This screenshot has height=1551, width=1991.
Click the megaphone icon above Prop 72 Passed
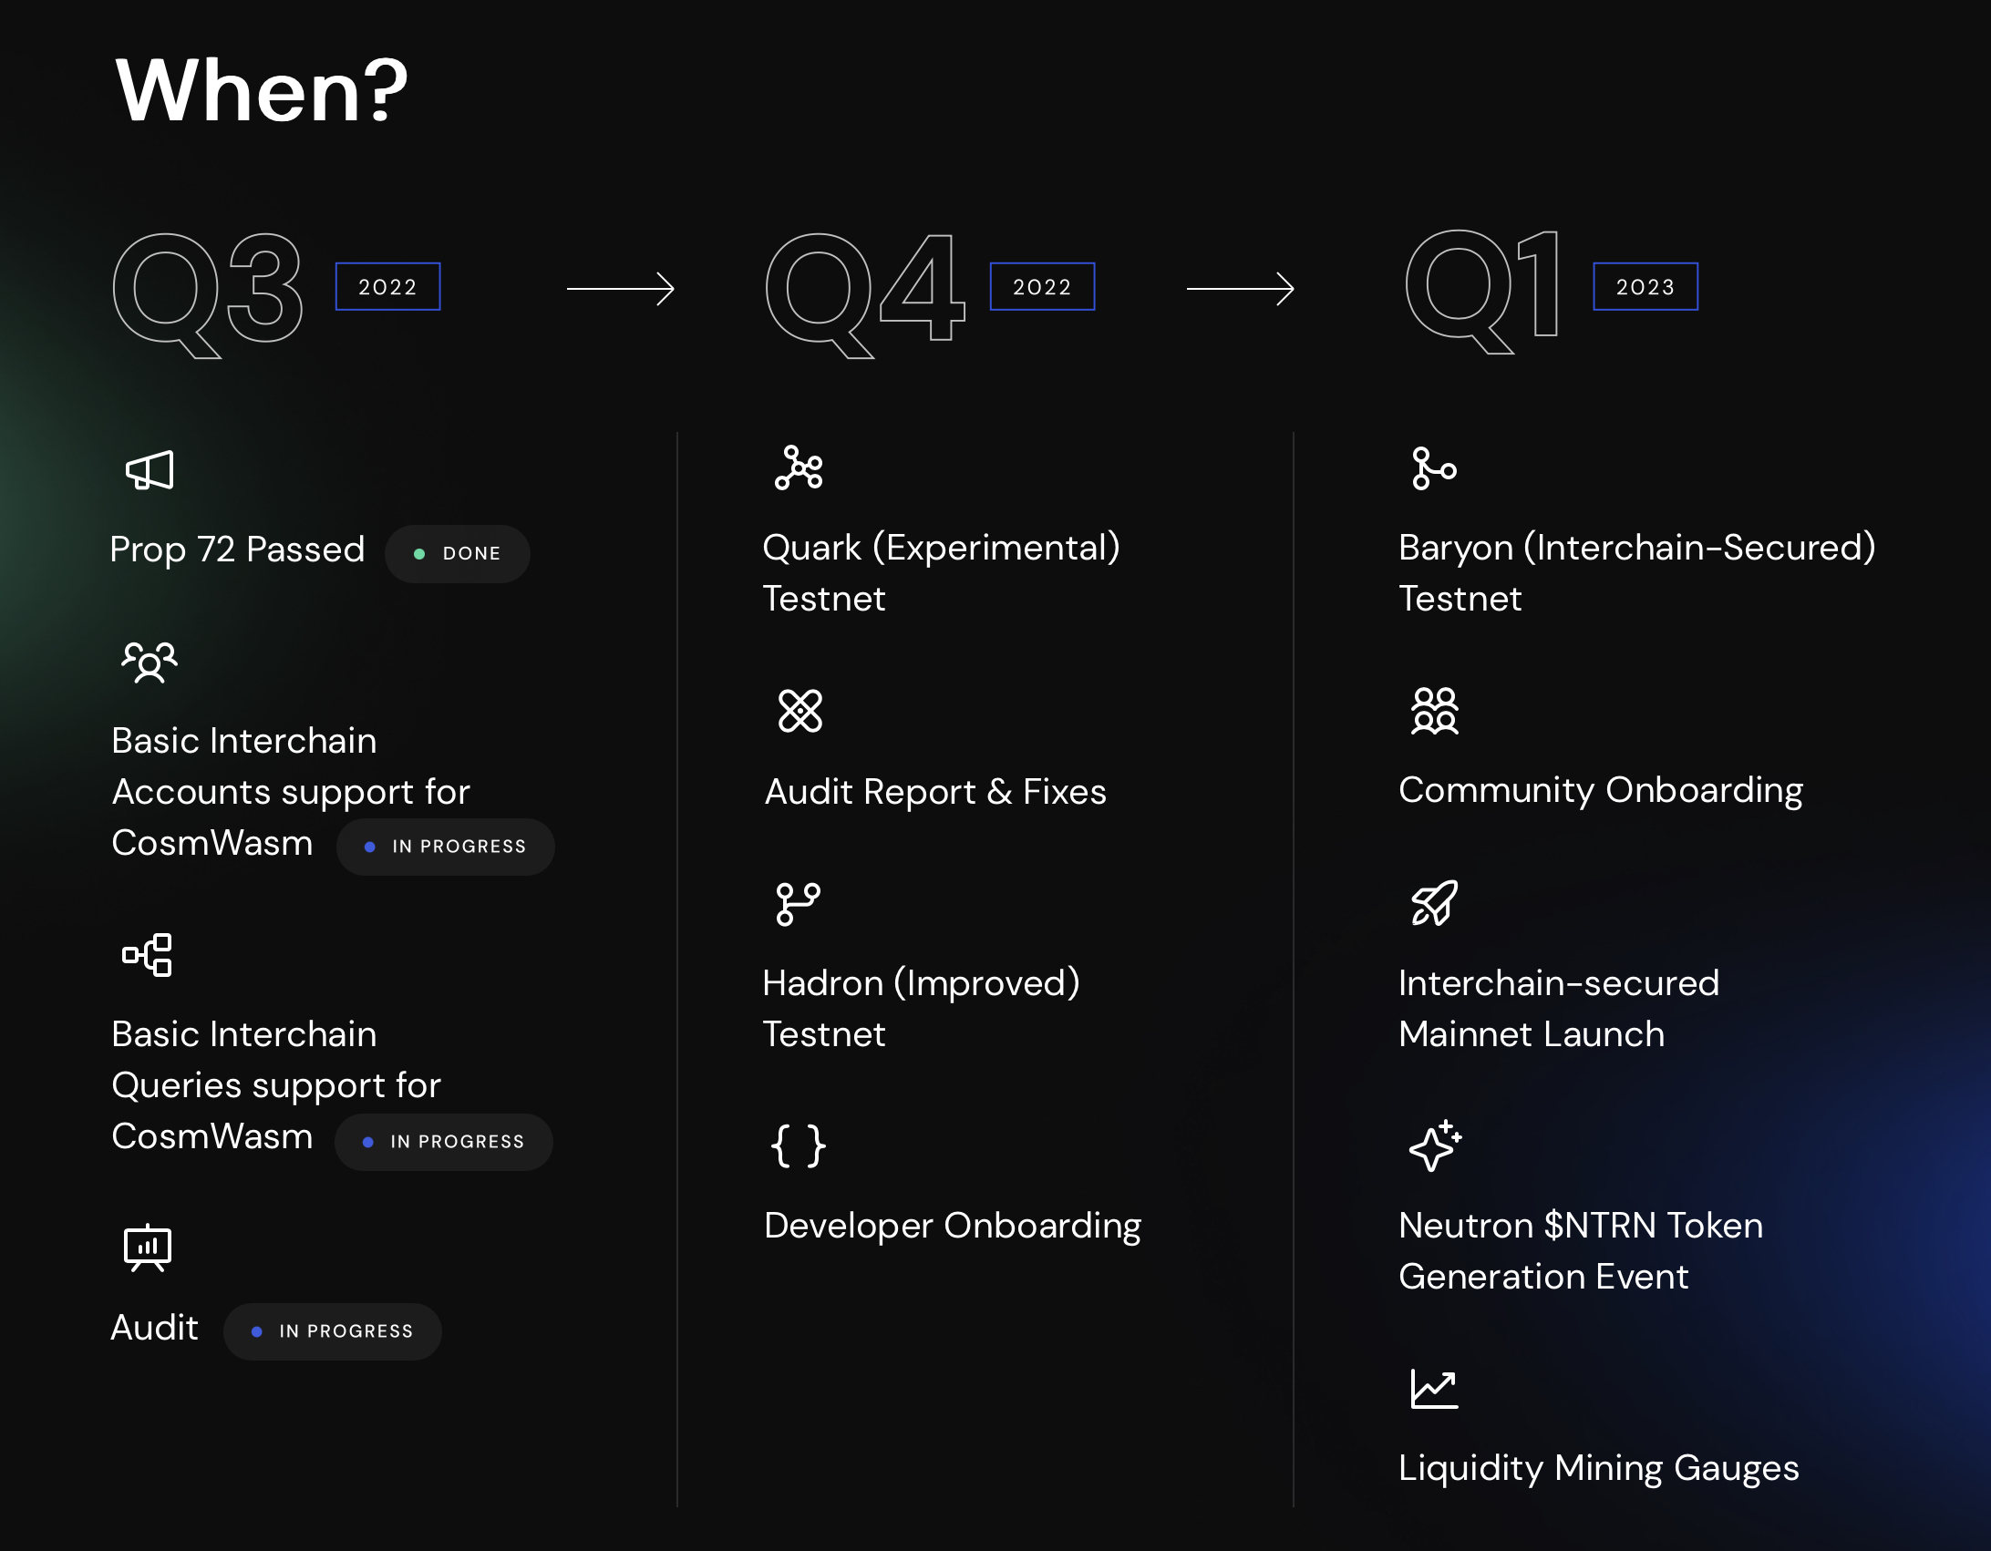point(150,470)
